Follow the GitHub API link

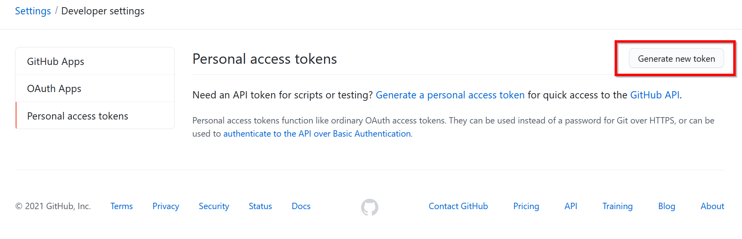655,95
